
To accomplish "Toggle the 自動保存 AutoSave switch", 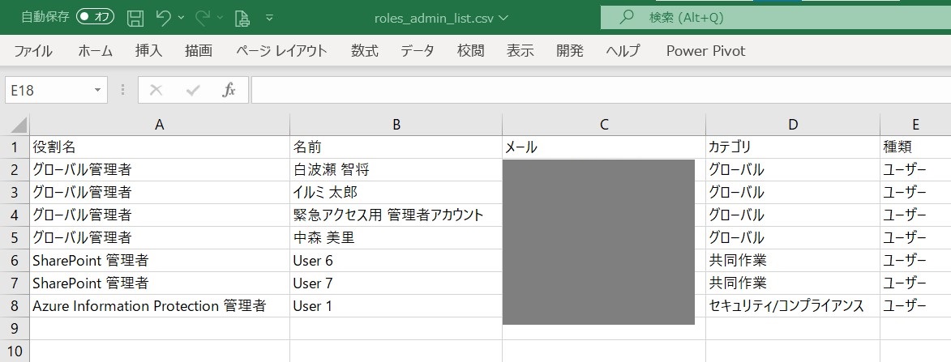I will pos(95,17).
